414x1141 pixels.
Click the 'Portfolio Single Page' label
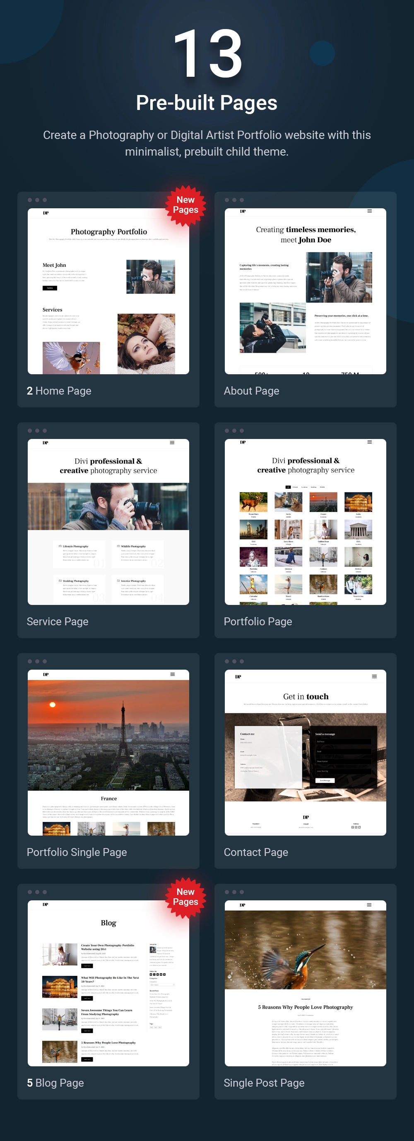click(77, 852)
